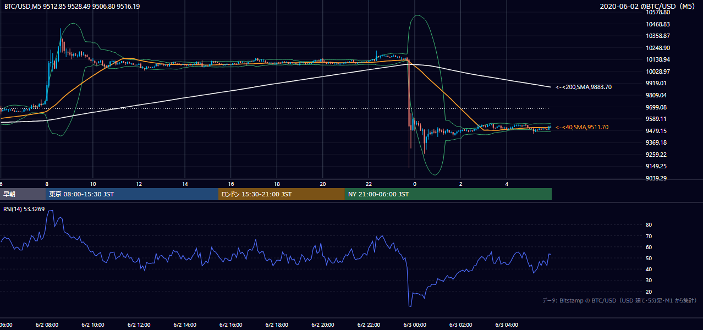The image size is (703, 330).
Task: Click the 6/3 00:00 date label
Action: point(415,324)
